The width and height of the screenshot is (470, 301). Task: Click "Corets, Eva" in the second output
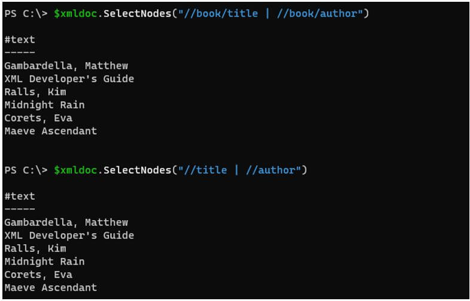[38, 275]
